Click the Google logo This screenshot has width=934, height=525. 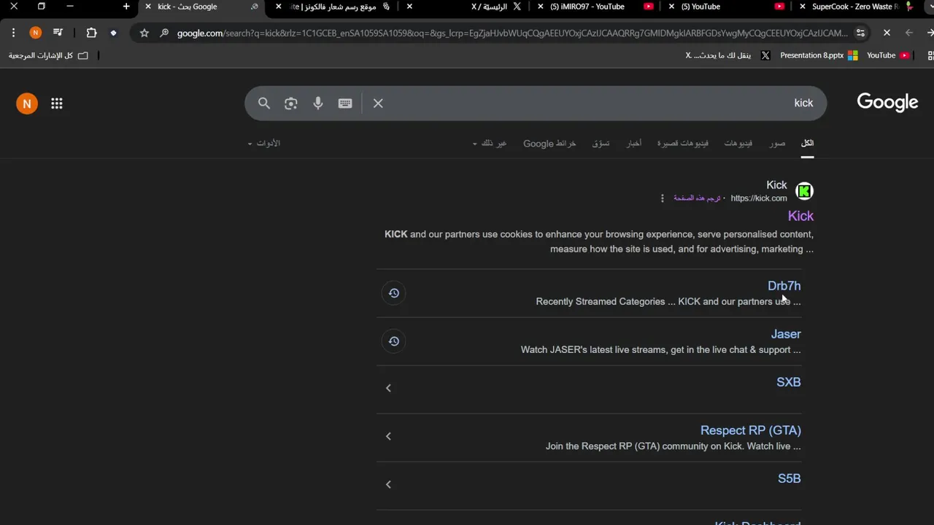(x=887, y=103)
